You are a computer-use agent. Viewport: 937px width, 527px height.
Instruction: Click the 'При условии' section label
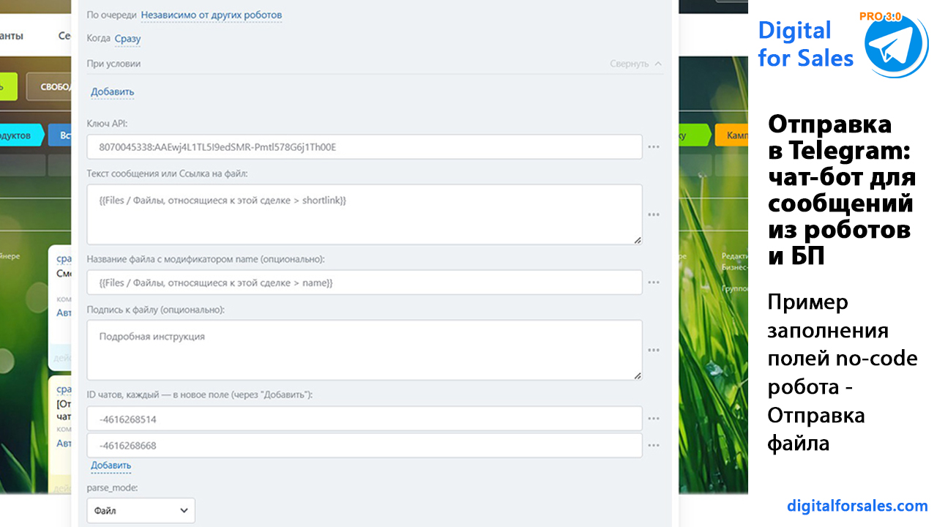(113, 64)
